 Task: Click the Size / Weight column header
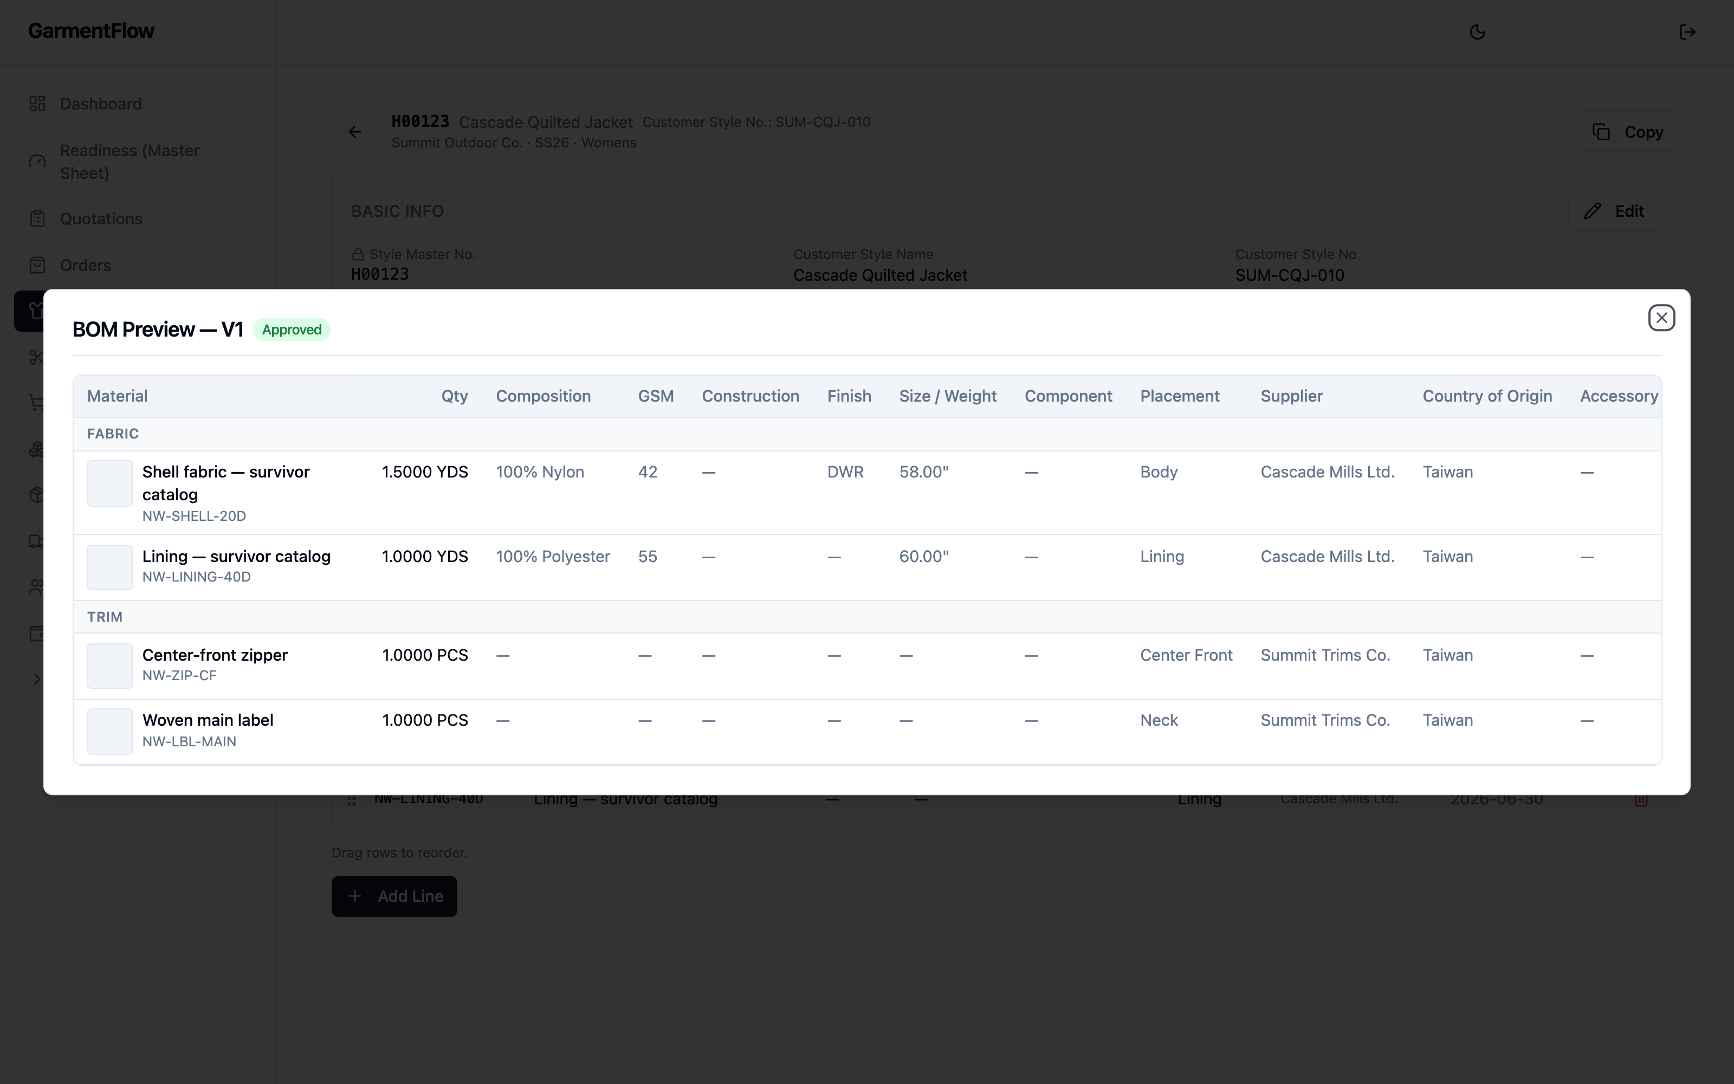(x=947, y=396)
